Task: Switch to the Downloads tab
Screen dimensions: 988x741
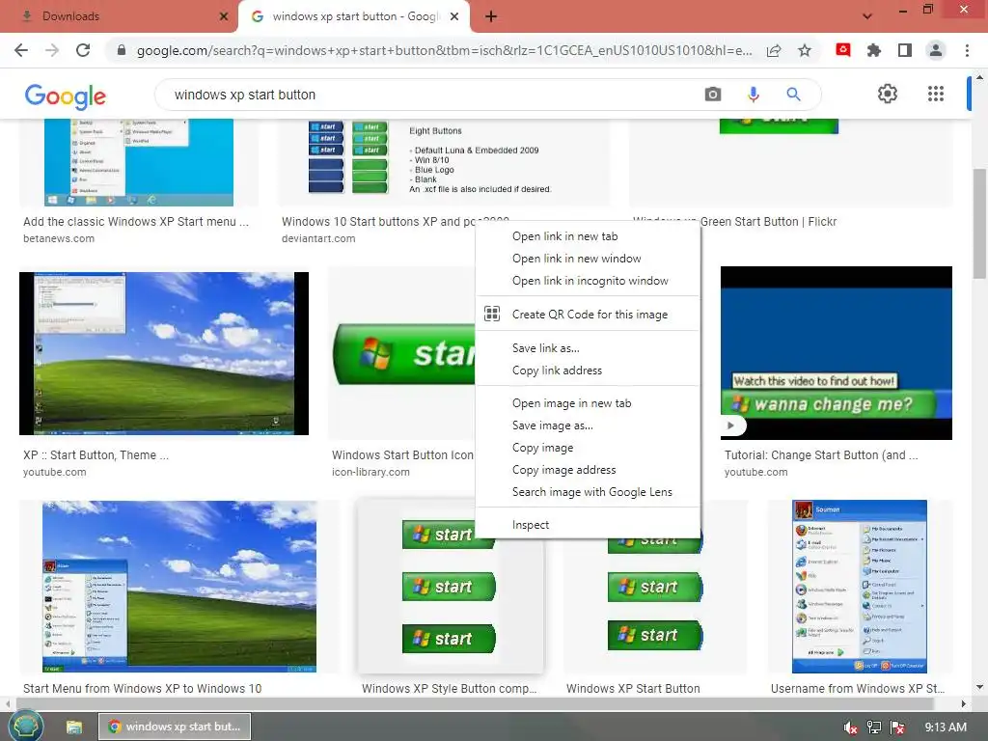Action: [x=119, y=16]
